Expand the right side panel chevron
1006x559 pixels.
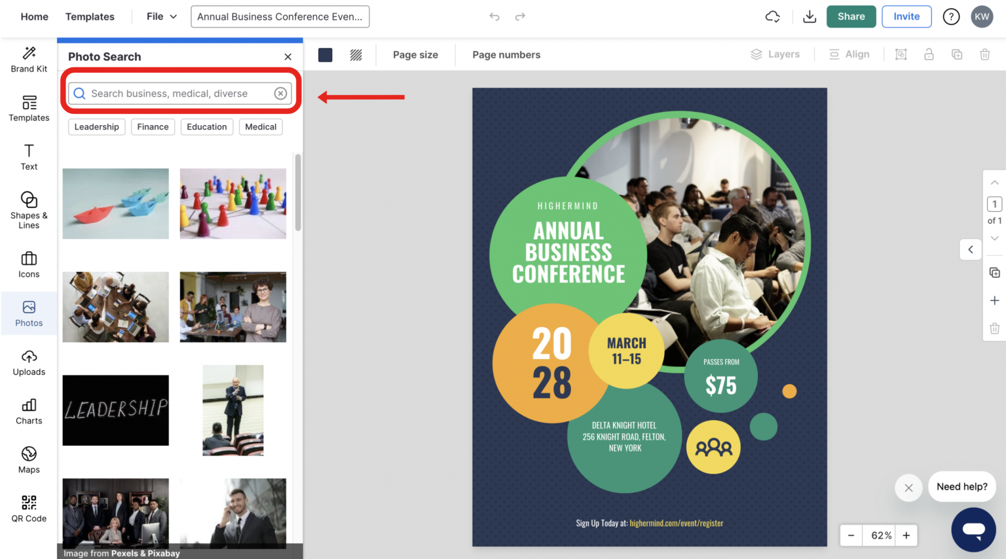(971, 250)
